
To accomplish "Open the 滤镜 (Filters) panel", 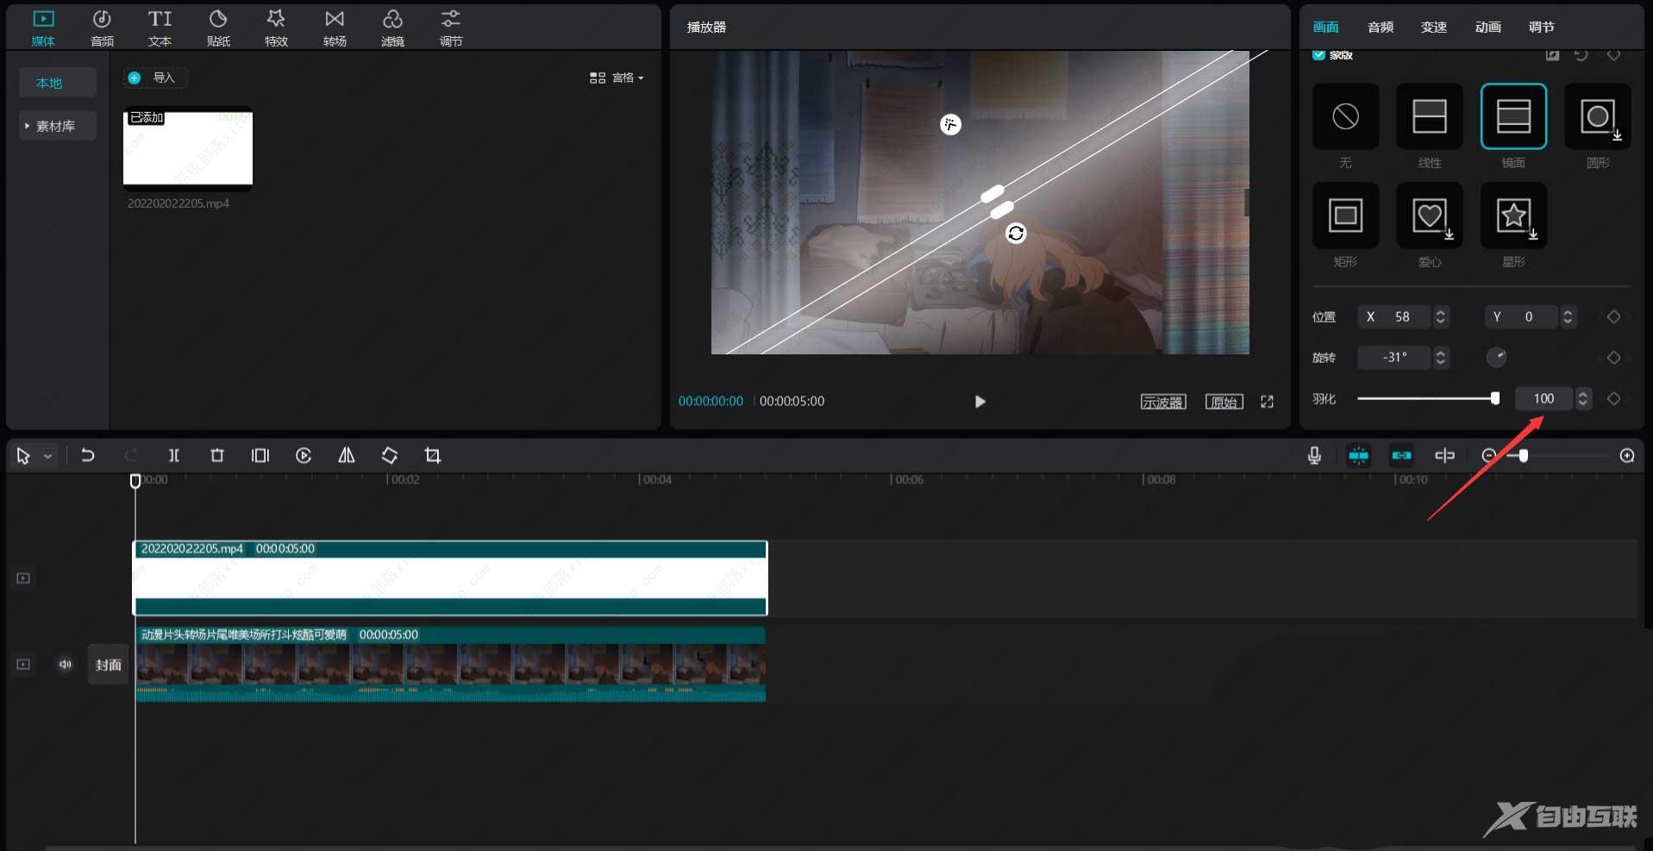I will click(392, 28).
